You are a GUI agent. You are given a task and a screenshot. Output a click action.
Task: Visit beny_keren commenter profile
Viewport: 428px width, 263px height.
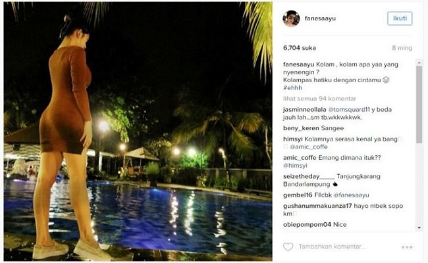tap(301, 128)
